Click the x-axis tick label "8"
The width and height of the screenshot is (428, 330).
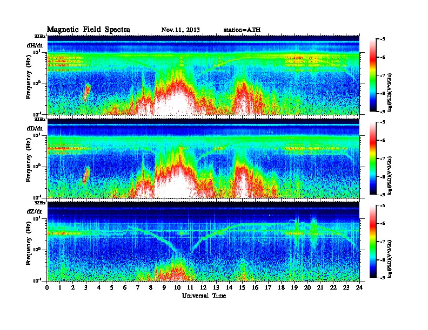pos(151,287)
